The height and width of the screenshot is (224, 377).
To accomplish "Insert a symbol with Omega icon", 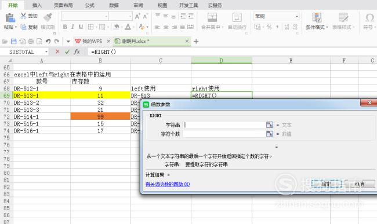I will (369, 18).
